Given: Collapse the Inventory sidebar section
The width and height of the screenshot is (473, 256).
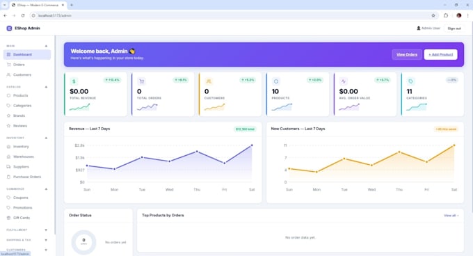Looking at the screenshot, I should pyautogui.click(x=46, y=138).
